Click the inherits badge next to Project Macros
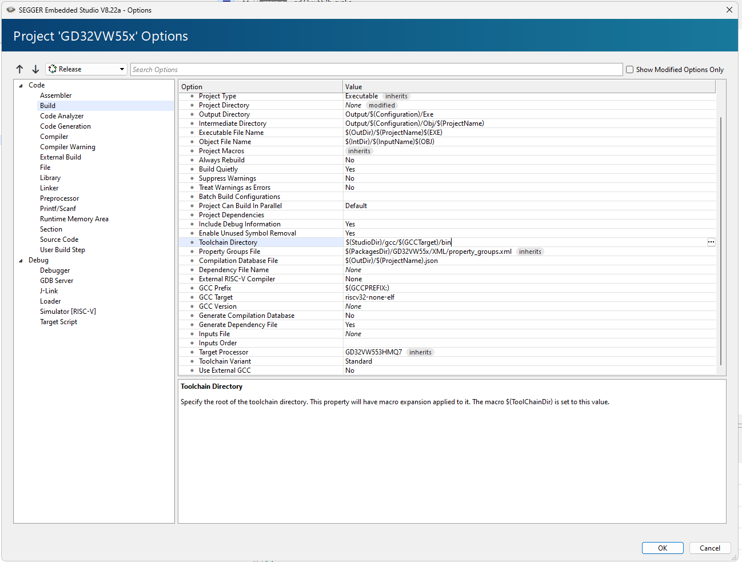742x562 pixels. pyautogui.click(x=359, y=151)
